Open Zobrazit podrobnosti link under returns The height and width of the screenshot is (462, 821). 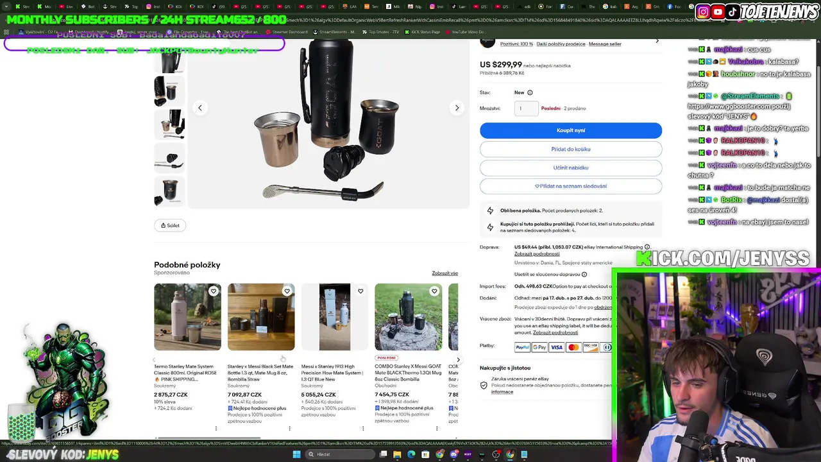pos(555,332)
